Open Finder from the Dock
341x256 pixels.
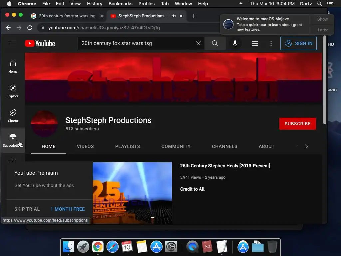pos(68,247)
